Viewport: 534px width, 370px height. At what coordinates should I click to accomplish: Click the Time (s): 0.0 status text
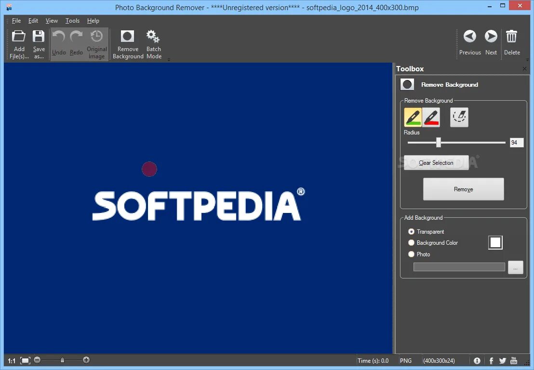click(x=373, y=361)
